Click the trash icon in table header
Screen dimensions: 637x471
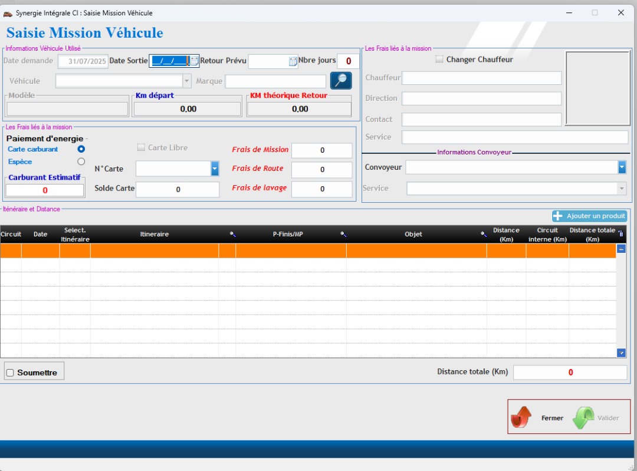[620, 234]
